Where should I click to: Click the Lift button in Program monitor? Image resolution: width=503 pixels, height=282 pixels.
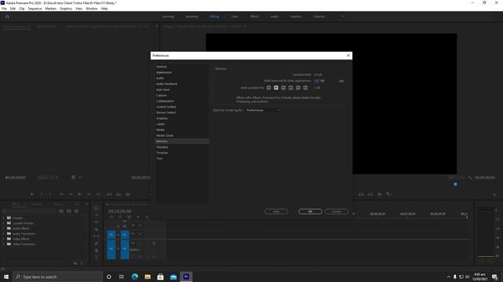point(362,194)
